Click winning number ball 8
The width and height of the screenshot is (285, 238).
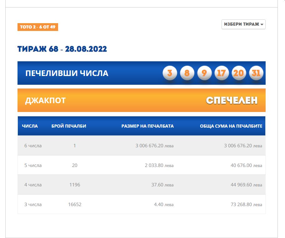pos(187,73)
